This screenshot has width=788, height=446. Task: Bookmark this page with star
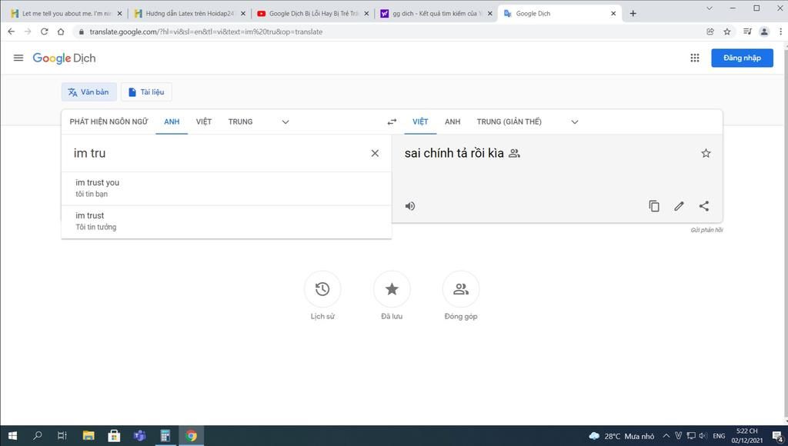pyautogui.click(x=726, y=32)
